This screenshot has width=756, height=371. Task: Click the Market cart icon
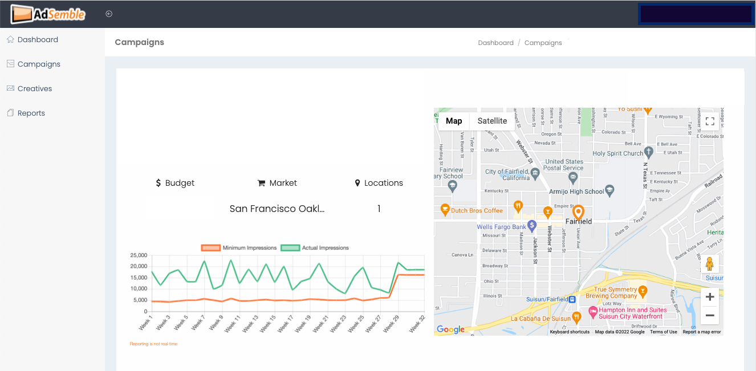tap(261, 184)
